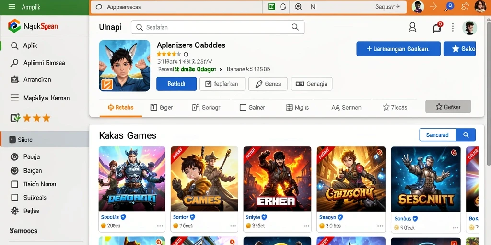Switch to the Retehs tab
The image size is (491, 245).
click(120, 108)
